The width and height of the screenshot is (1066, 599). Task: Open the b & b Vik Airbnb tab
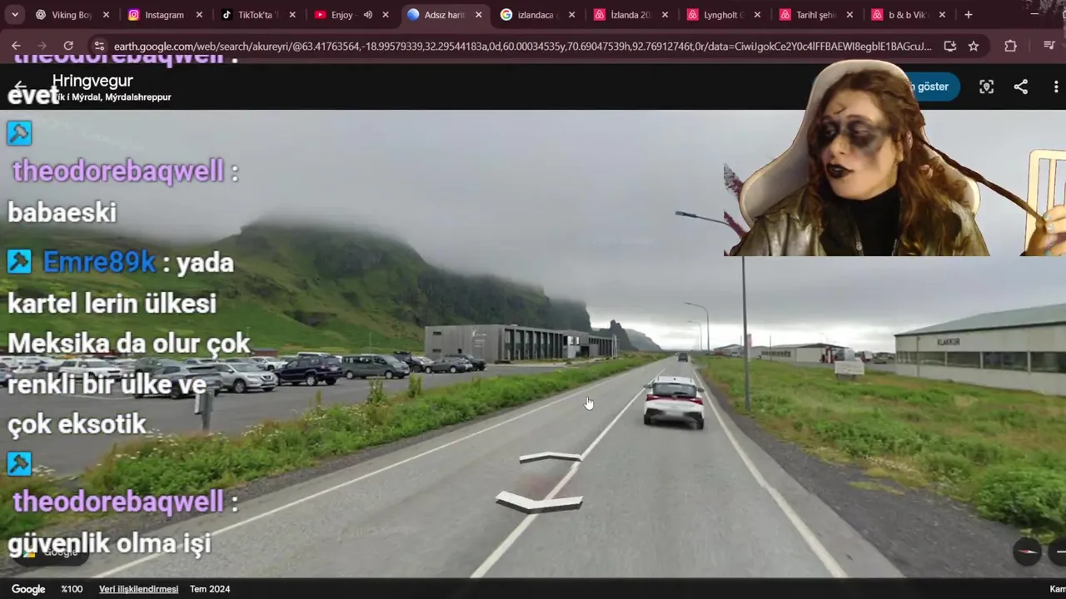910,15
